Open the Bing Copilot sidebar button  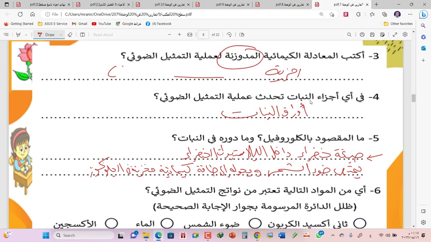click(423, 14)
